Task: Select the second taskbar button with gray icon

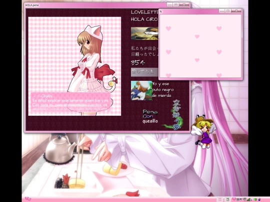Action: (x=227, y=200)
